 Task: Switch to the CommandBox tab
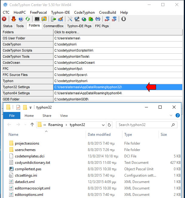[x=53, y=26]
